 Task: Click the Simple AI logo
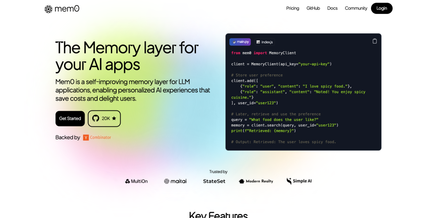tap(299, 181)
